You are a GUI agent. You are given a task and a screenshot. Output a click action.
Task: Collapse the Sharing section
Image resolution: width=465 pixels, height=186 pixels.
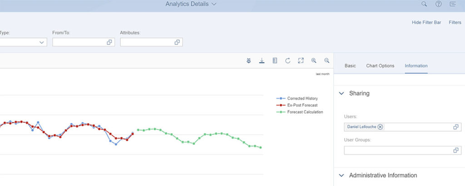pyautogui.click(x=341, y=93)
